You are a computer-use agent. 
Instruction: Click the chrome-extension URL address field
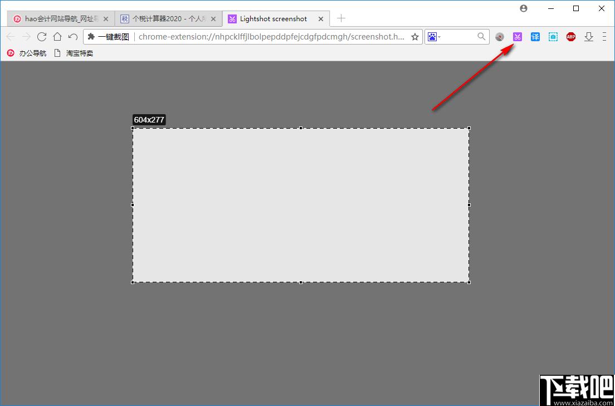click(271, 37)
